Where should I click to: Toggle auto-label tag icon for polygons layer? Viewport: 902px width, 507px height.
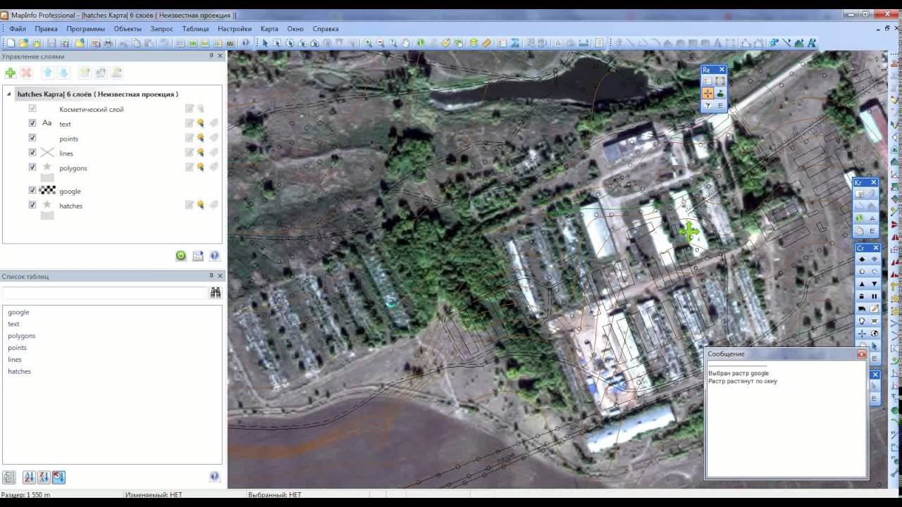214,168
